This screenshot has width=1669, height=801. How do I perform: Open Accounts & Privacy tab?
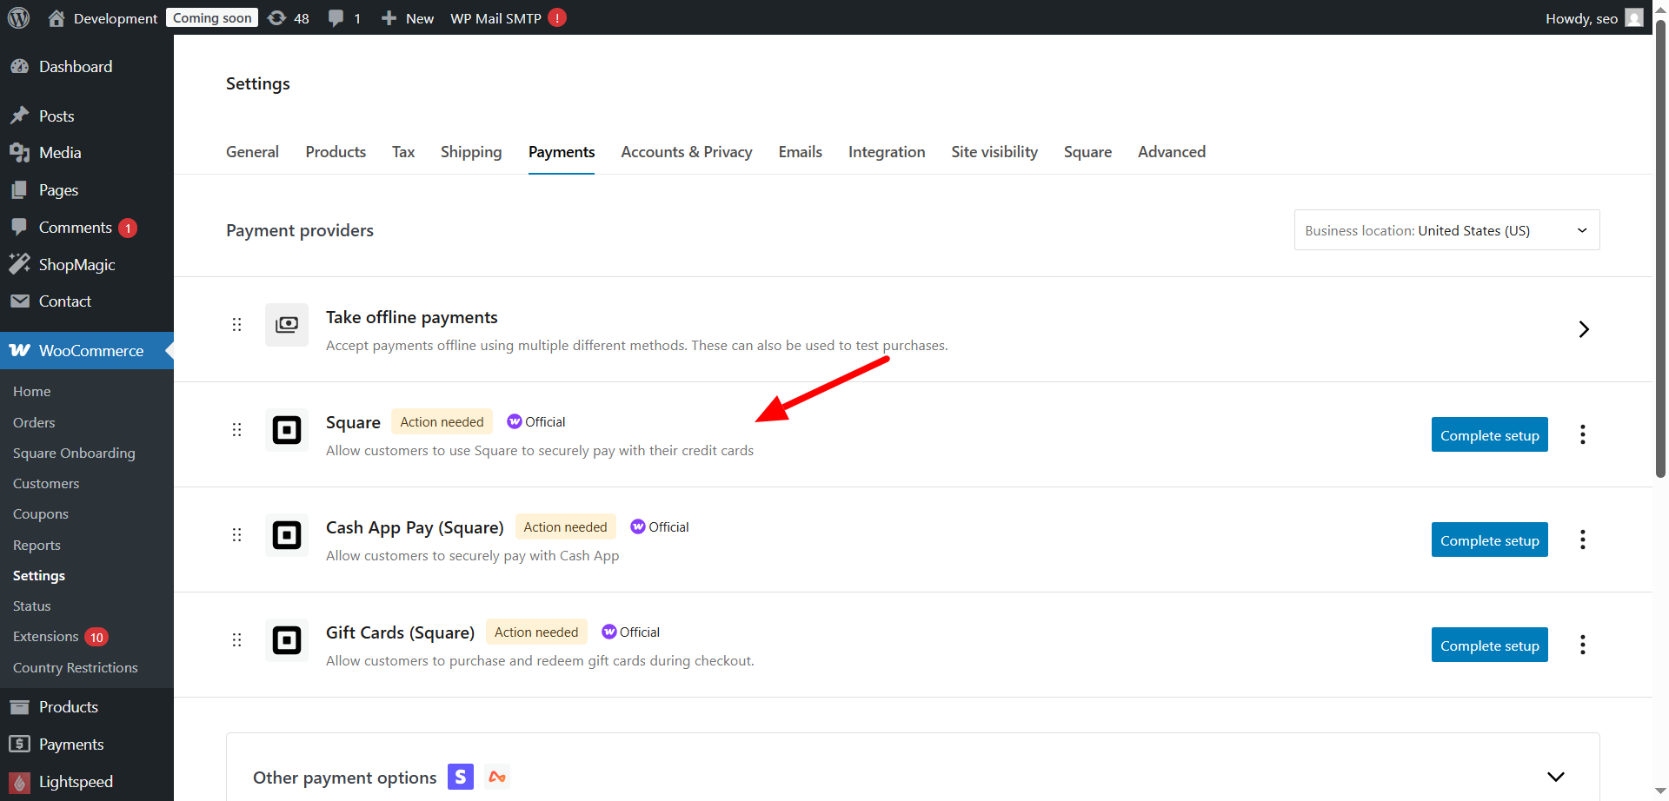(687, 152)
